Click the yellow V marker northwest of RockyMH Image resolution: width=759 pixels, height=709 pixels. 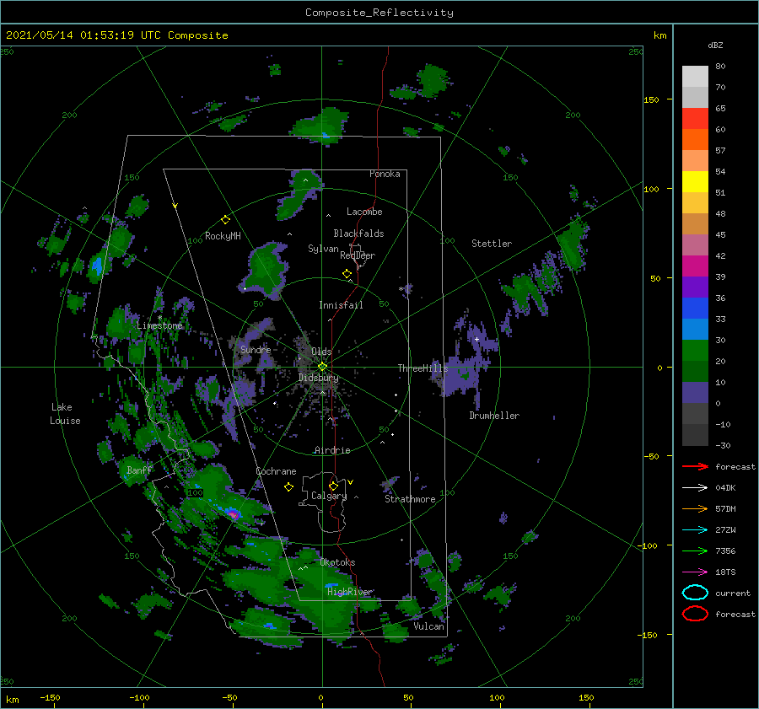click(175, 206)
